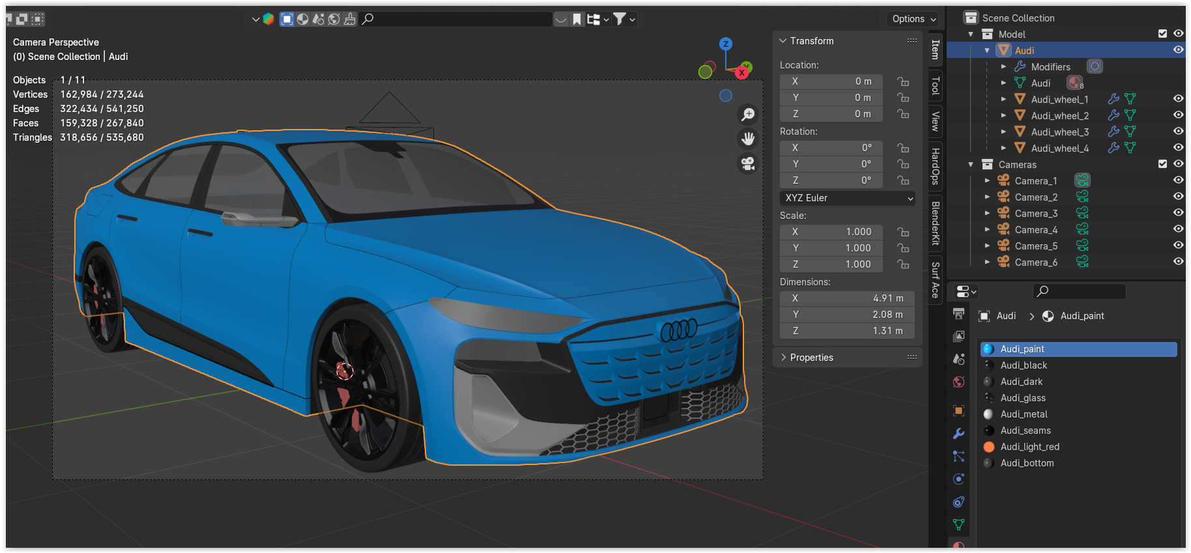Select World filter icon in header
This screenshot has width=1191, height=553.
tap(334, 20)
